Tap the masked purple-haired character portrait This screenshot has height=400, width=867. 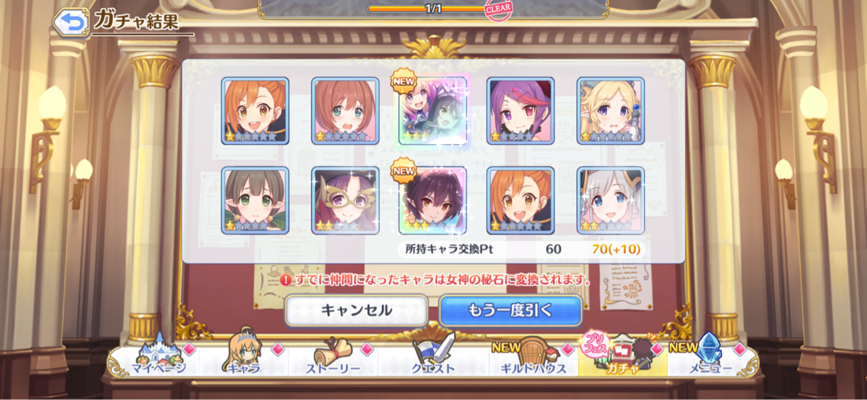[345, 200]
